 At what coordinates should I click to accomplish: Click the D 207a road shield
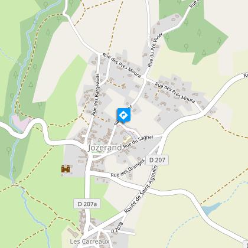pyautogui.click(x=87, y=204)
